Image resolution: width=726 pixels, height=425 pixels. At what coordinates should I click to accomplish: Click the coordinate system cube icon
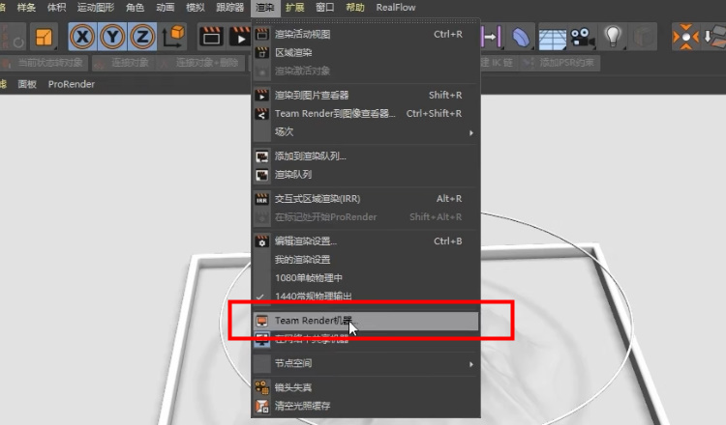coord(173,37)
